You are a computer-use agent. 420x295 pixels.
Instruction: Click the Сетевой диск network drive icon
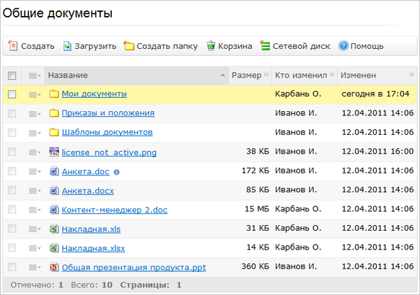coord(265,46)
